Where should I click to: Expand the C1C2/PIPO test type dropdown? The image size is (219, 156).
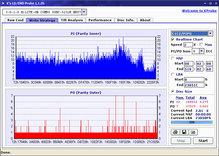[x=210, y=34]
